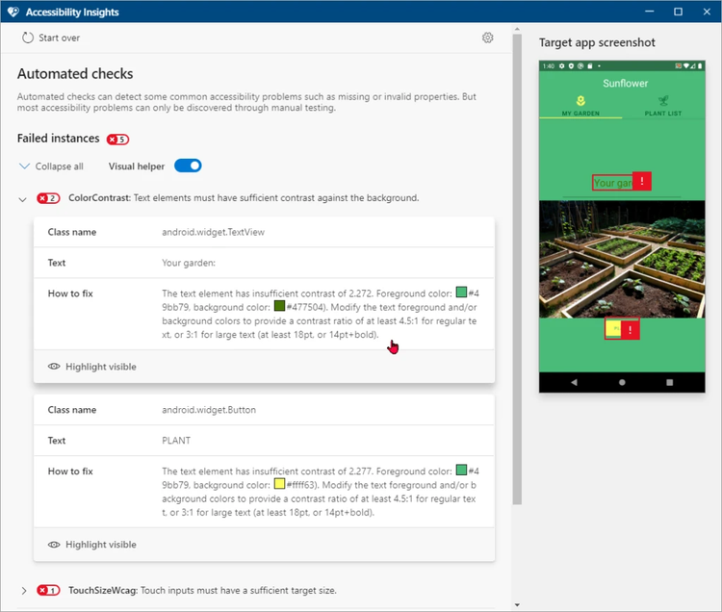This screenshot has height=612, width=722.
Task: Click the Failed instances count badge showing 5
Action: (117, 139)
